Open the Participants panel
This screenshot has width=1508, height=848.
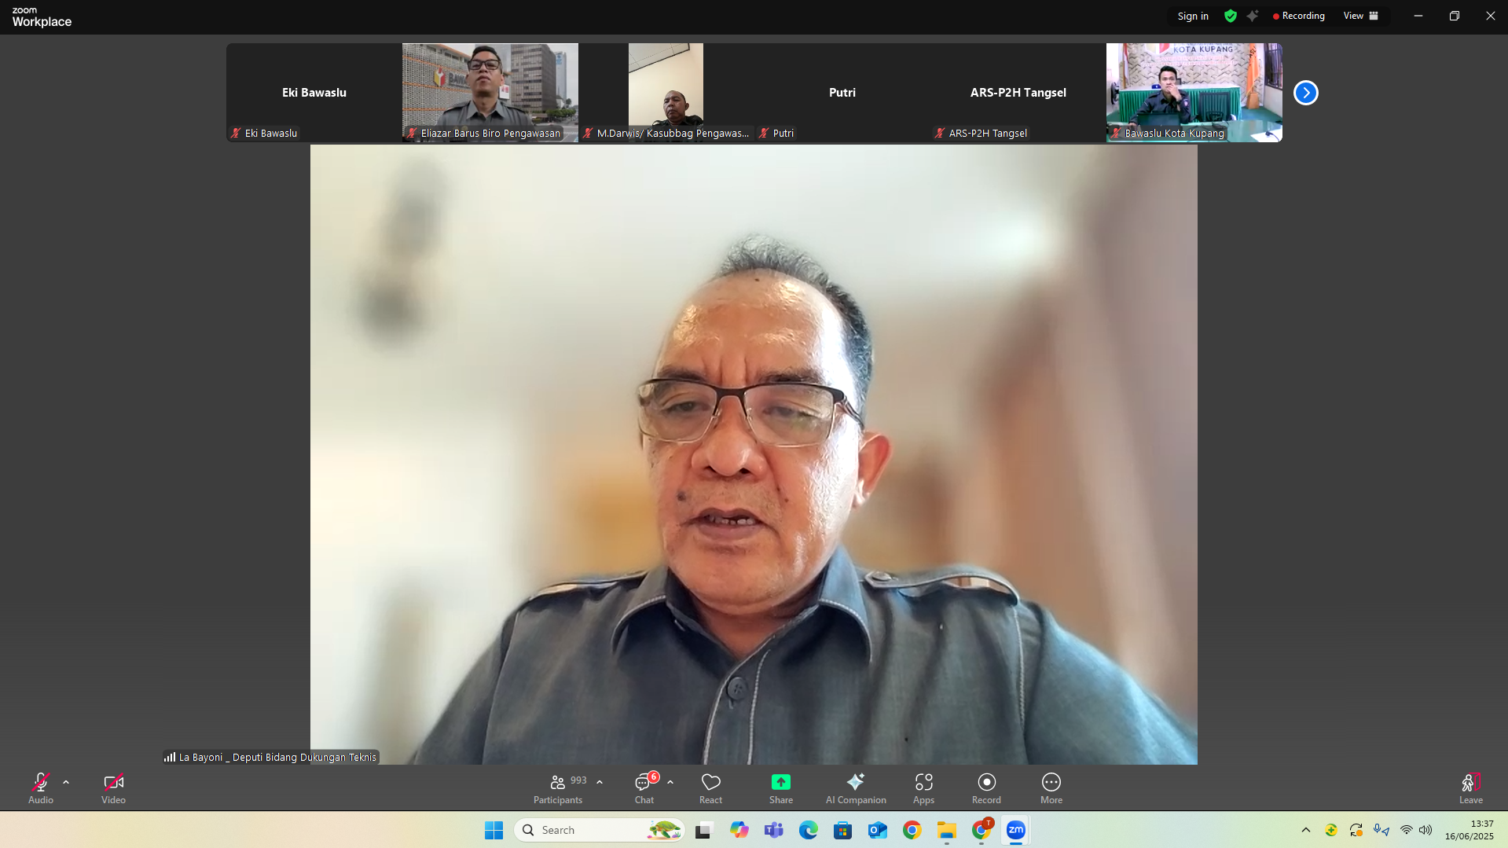(x=558, y=788)
